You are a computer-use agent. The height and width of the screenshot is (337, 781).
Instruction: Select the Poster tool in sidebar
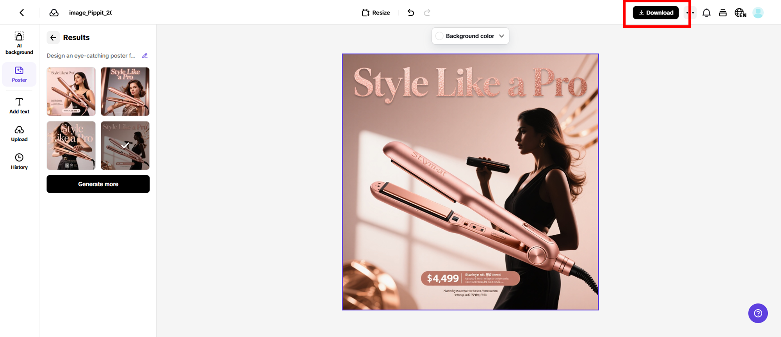point(19,74)
